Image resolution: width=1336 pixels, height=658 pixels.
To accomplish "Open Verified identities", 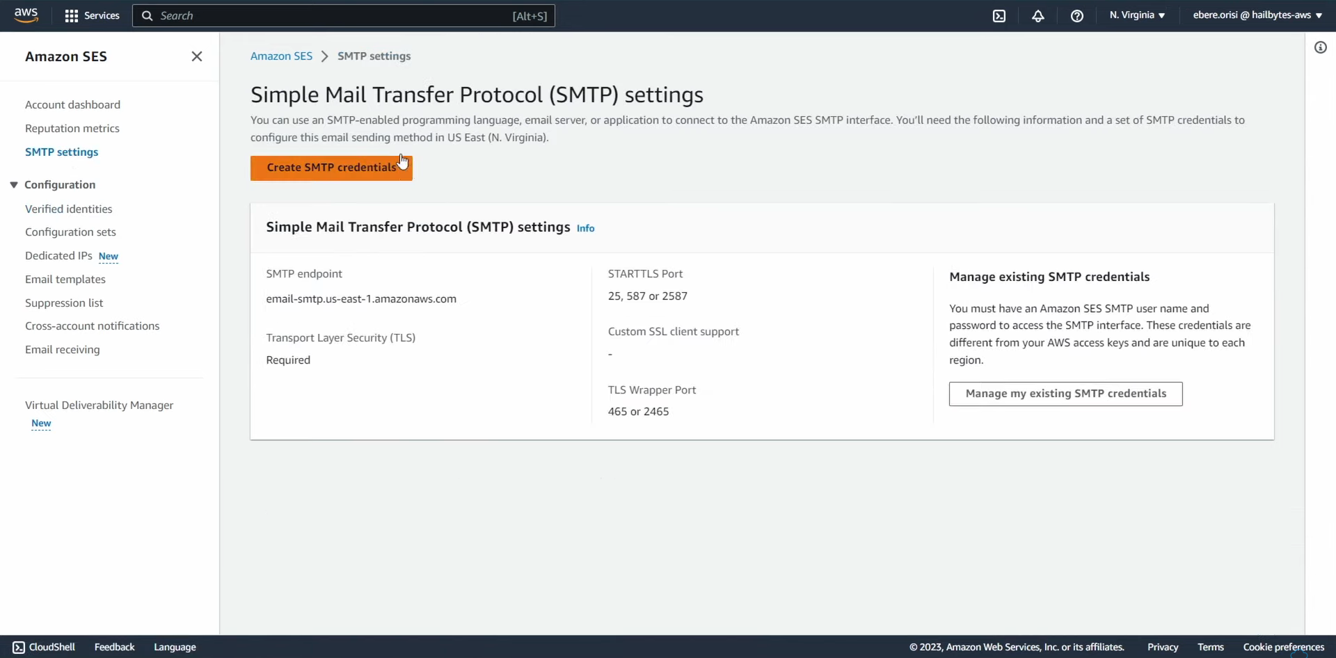I will click(68, 209).
